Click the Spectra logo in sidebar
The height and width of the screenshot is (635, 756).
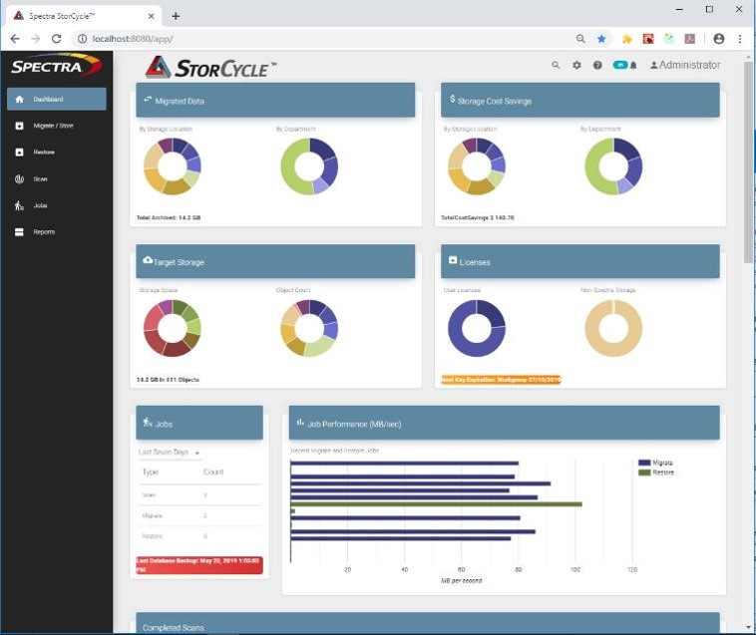57,66
